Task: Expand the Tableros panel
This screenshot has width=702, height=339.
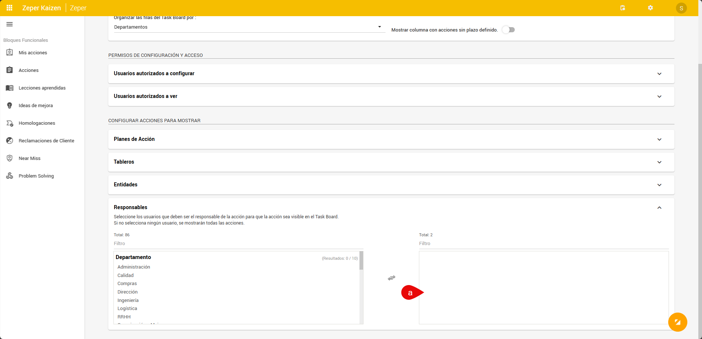Action: click(391, 162)
